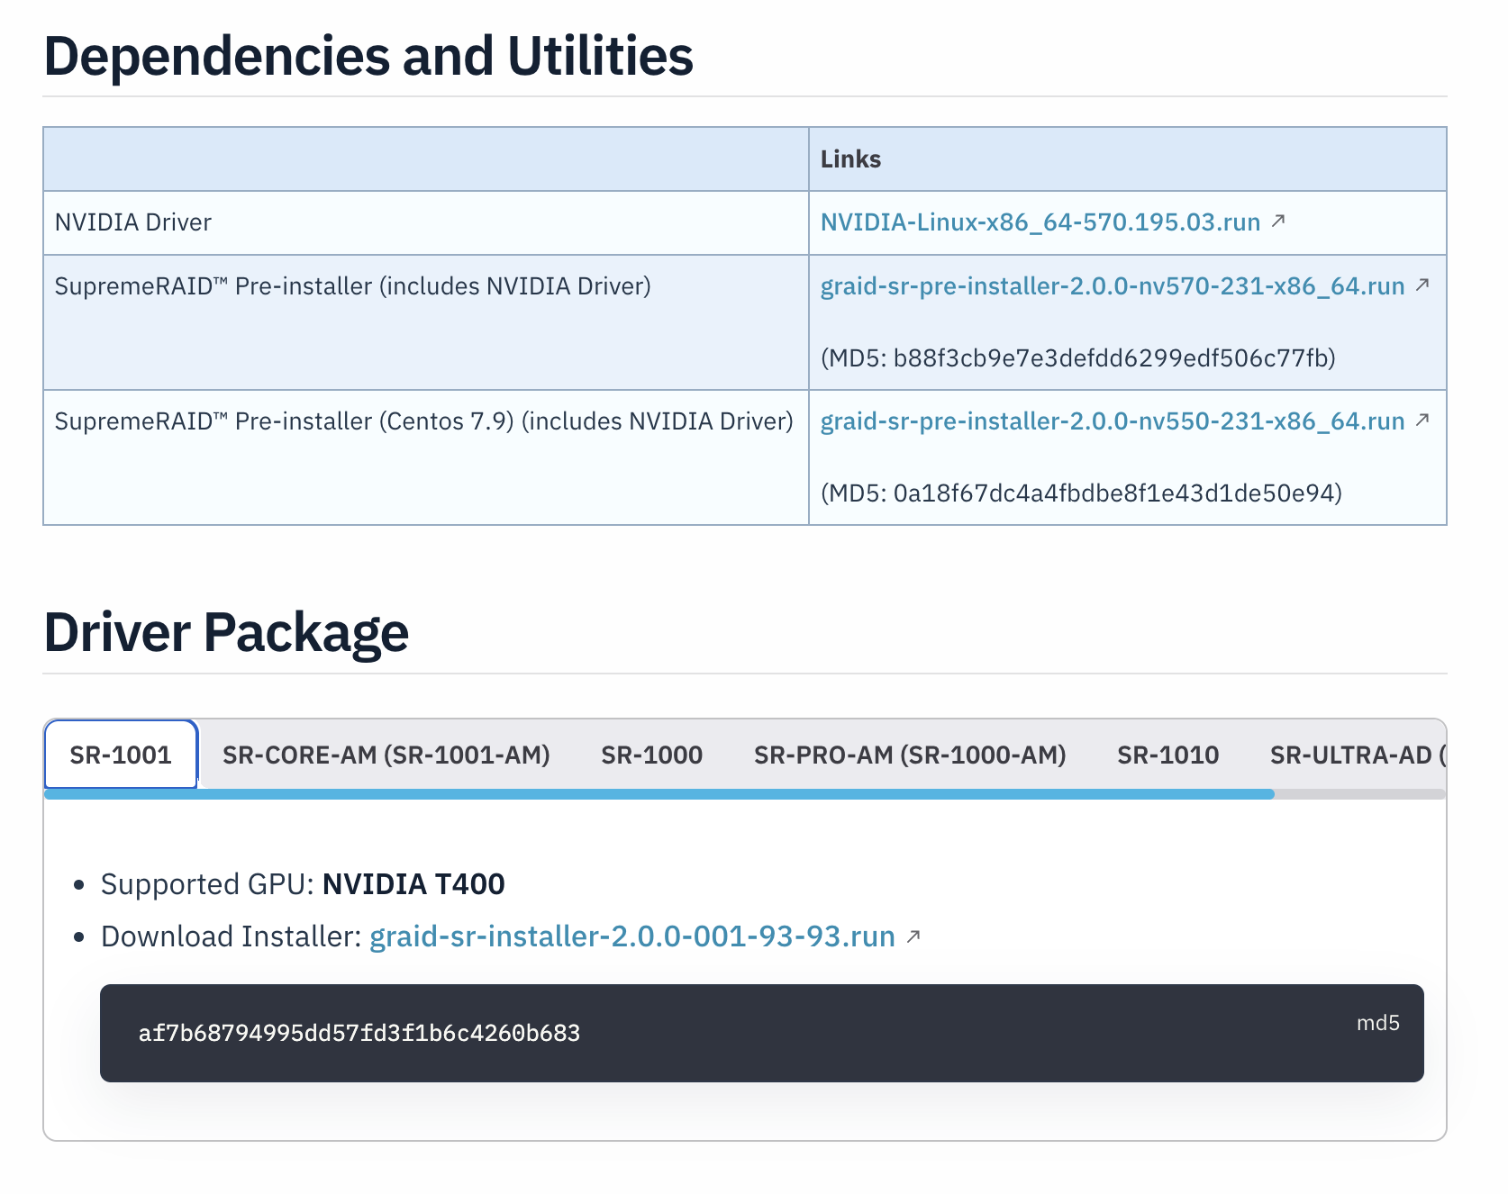Click the Supported GPU: NVIDIA T400 text
This screenshot has height=1194, width=1508.
[303, 884]
